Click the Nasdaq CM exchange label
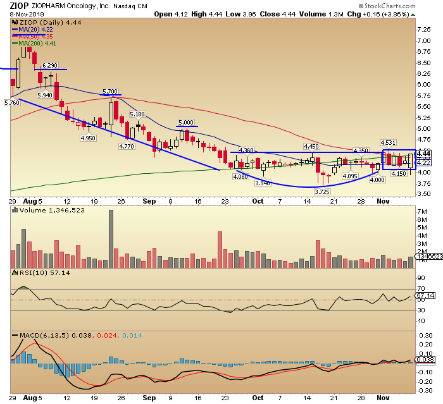 (130, 6)
